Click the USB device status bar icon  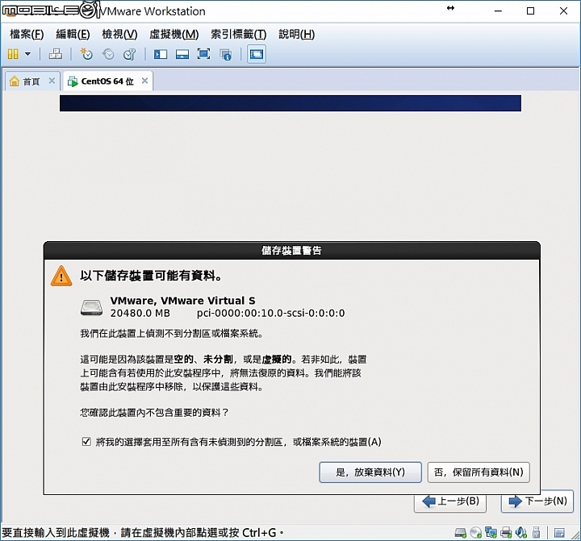536,533
